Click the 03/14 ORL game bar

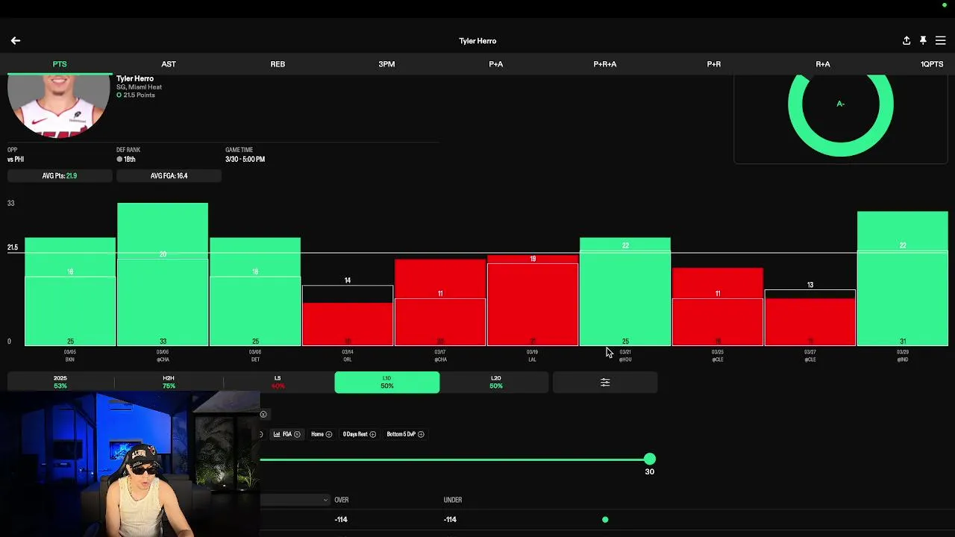click(x=348, y=324)
